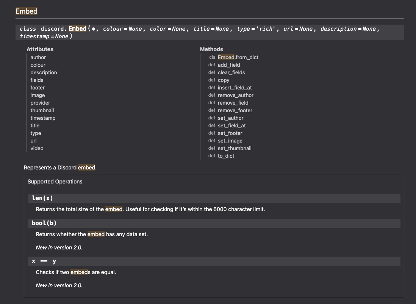Open the Embed.from_dict classmethod link

[x=238, y=57]
